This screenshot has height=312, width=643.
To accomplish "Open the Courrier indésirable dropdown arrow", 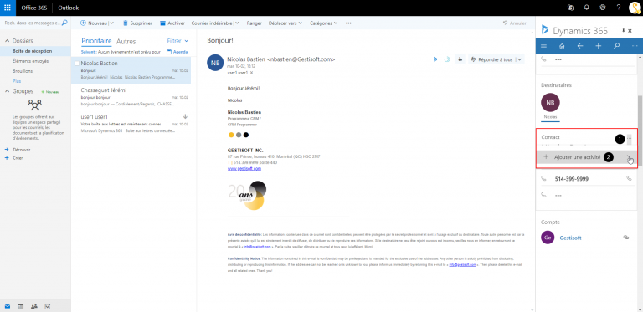I will pos(237,23).
